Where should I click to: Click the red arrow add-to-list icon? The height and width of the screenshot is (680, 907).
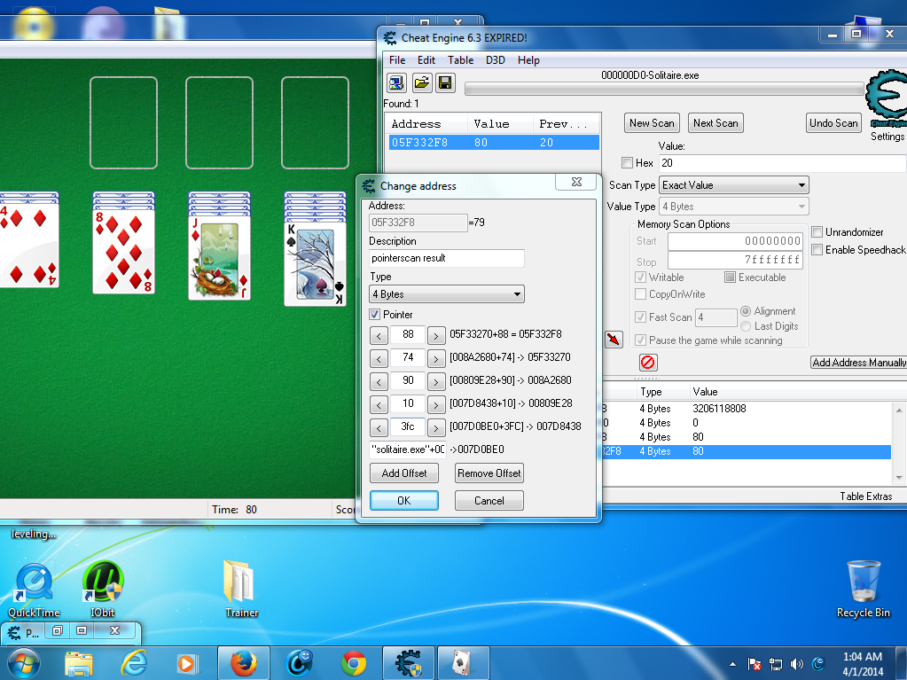(x=614, y=340)
